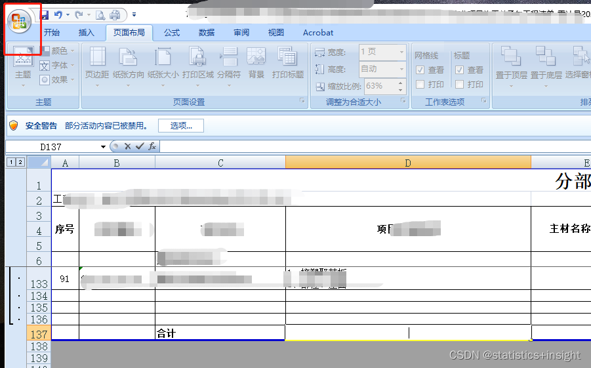The width and height of the screenshot is (591, 368).
Task: Open 分隔符 page breaks options
Action: [229, 67]
